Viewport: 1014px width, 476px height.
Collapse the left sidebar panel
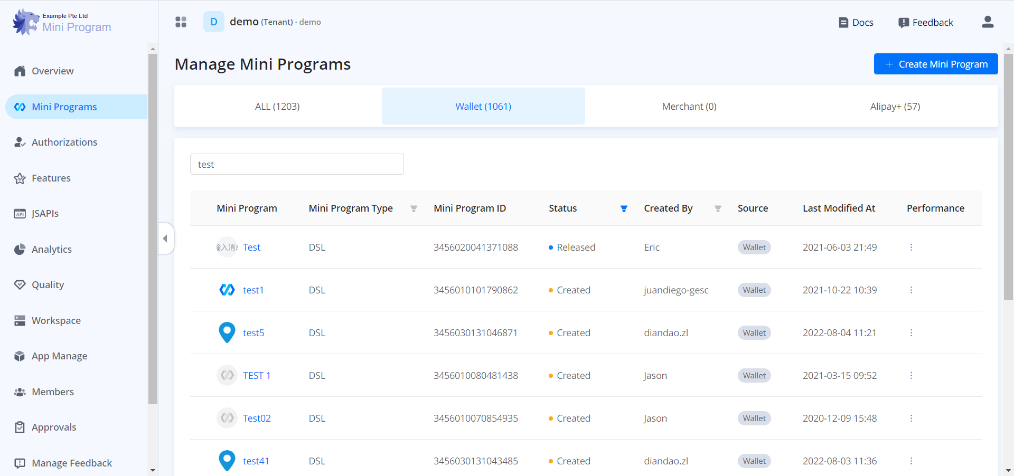click(x=165, y=239)
